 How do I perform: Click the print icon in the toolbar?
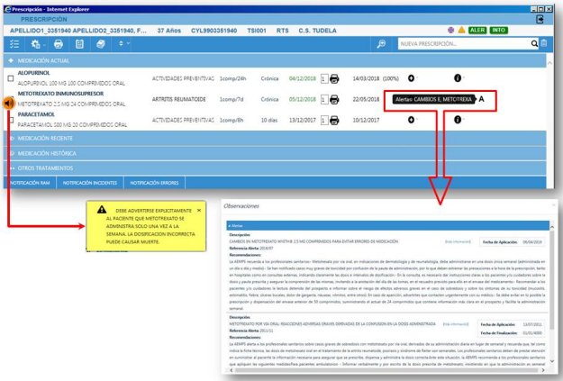(59, 43)
